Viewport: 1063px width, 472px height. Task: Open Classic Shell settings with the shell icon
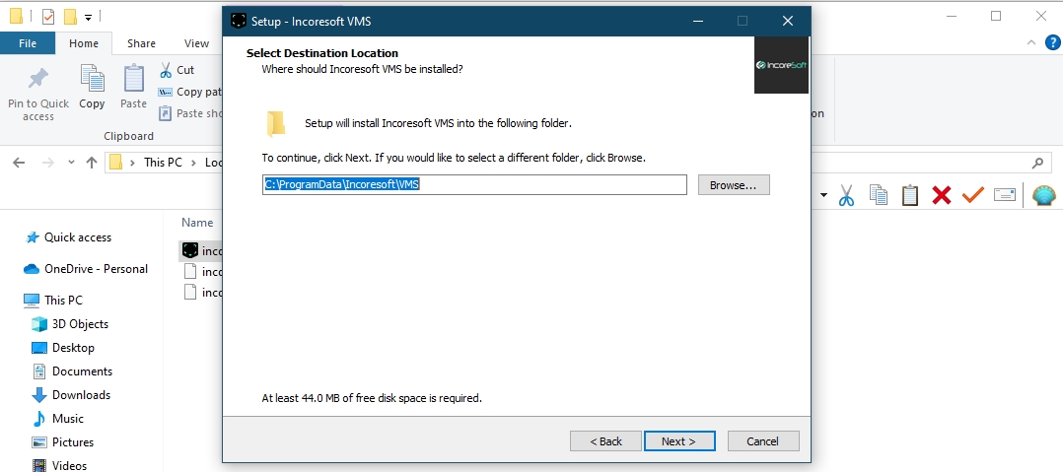1044,196
